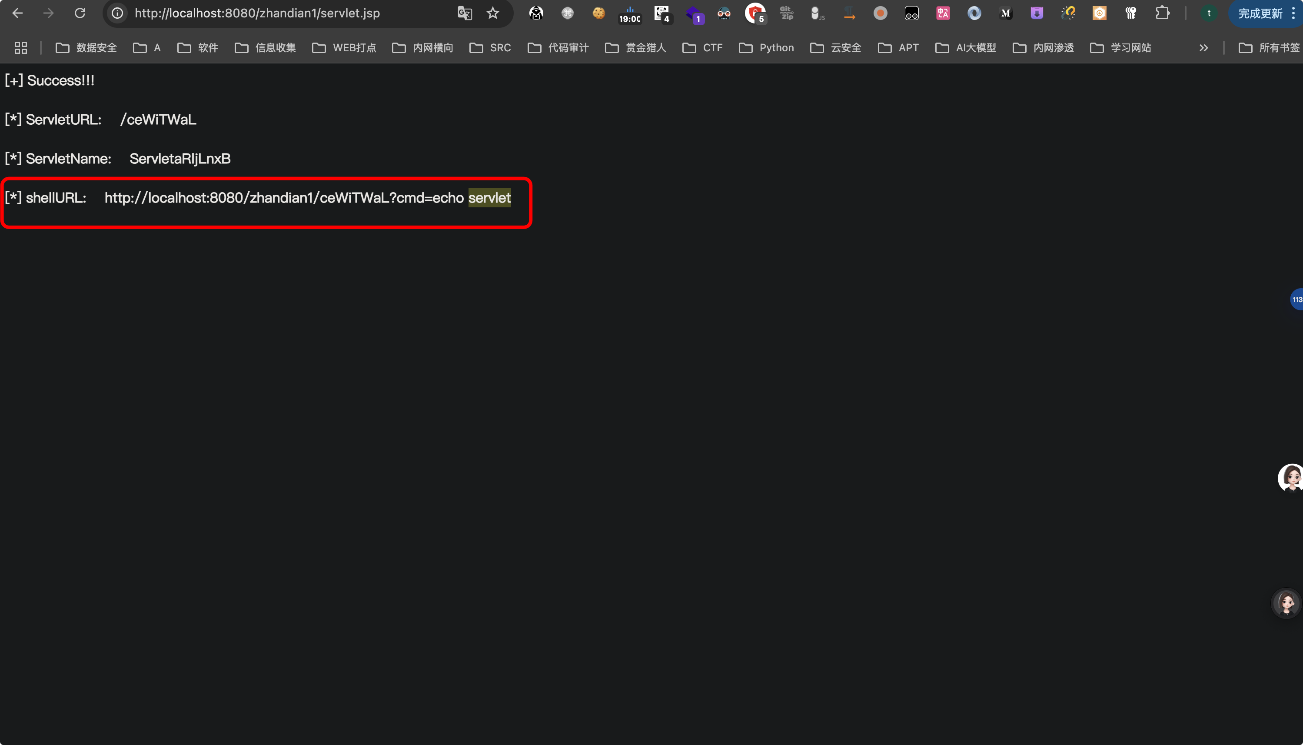Bookmark this page with the star icon

tap(493, 13)
